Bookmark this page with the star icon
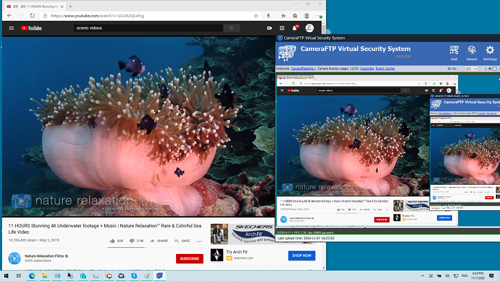The image size is (500, 281). (x=256, y=16)
